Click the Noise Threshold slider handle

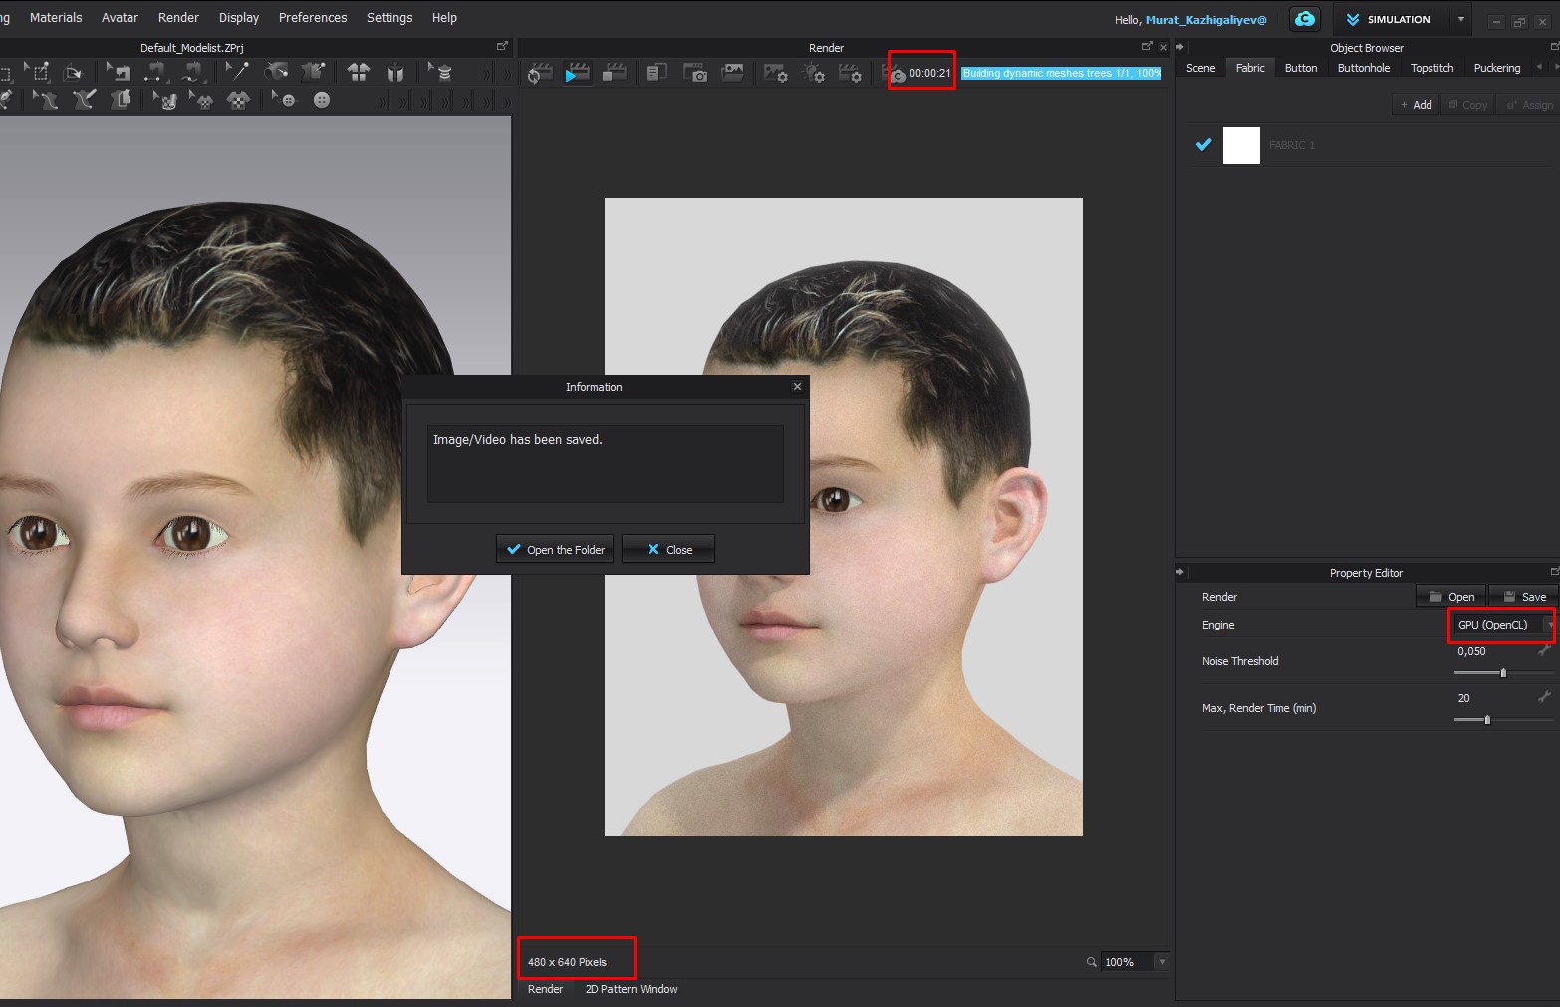pyautogui.click(x=1503, y=673)
